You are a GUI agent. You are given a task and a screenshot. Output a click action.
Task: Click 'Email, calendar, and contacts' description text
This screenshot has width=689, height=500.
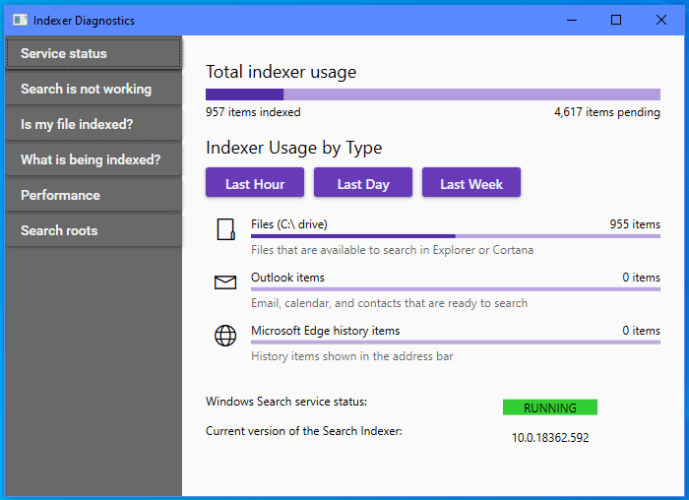point(390,303)
